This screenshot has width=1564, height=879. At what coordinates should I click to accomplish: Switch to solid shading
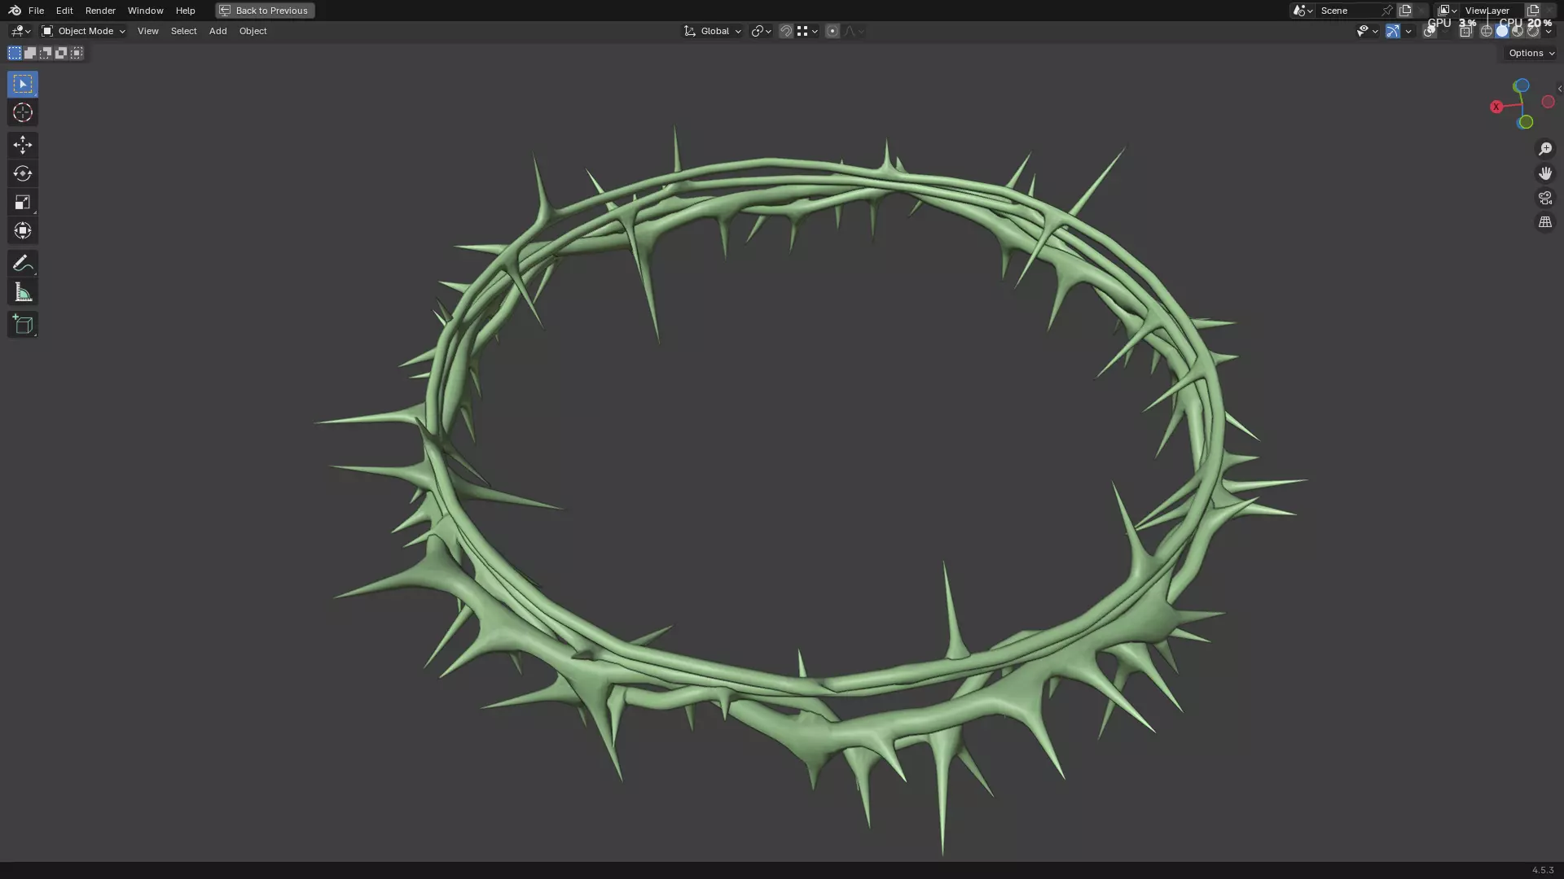click(x=1502, y=31)
